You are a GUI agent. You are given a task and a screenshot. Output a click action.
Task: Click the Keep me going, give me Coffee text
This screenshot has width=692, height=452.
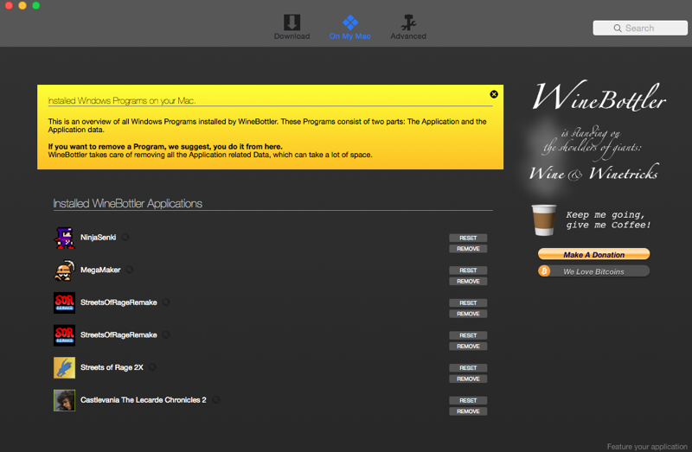(x=608, y=220)
